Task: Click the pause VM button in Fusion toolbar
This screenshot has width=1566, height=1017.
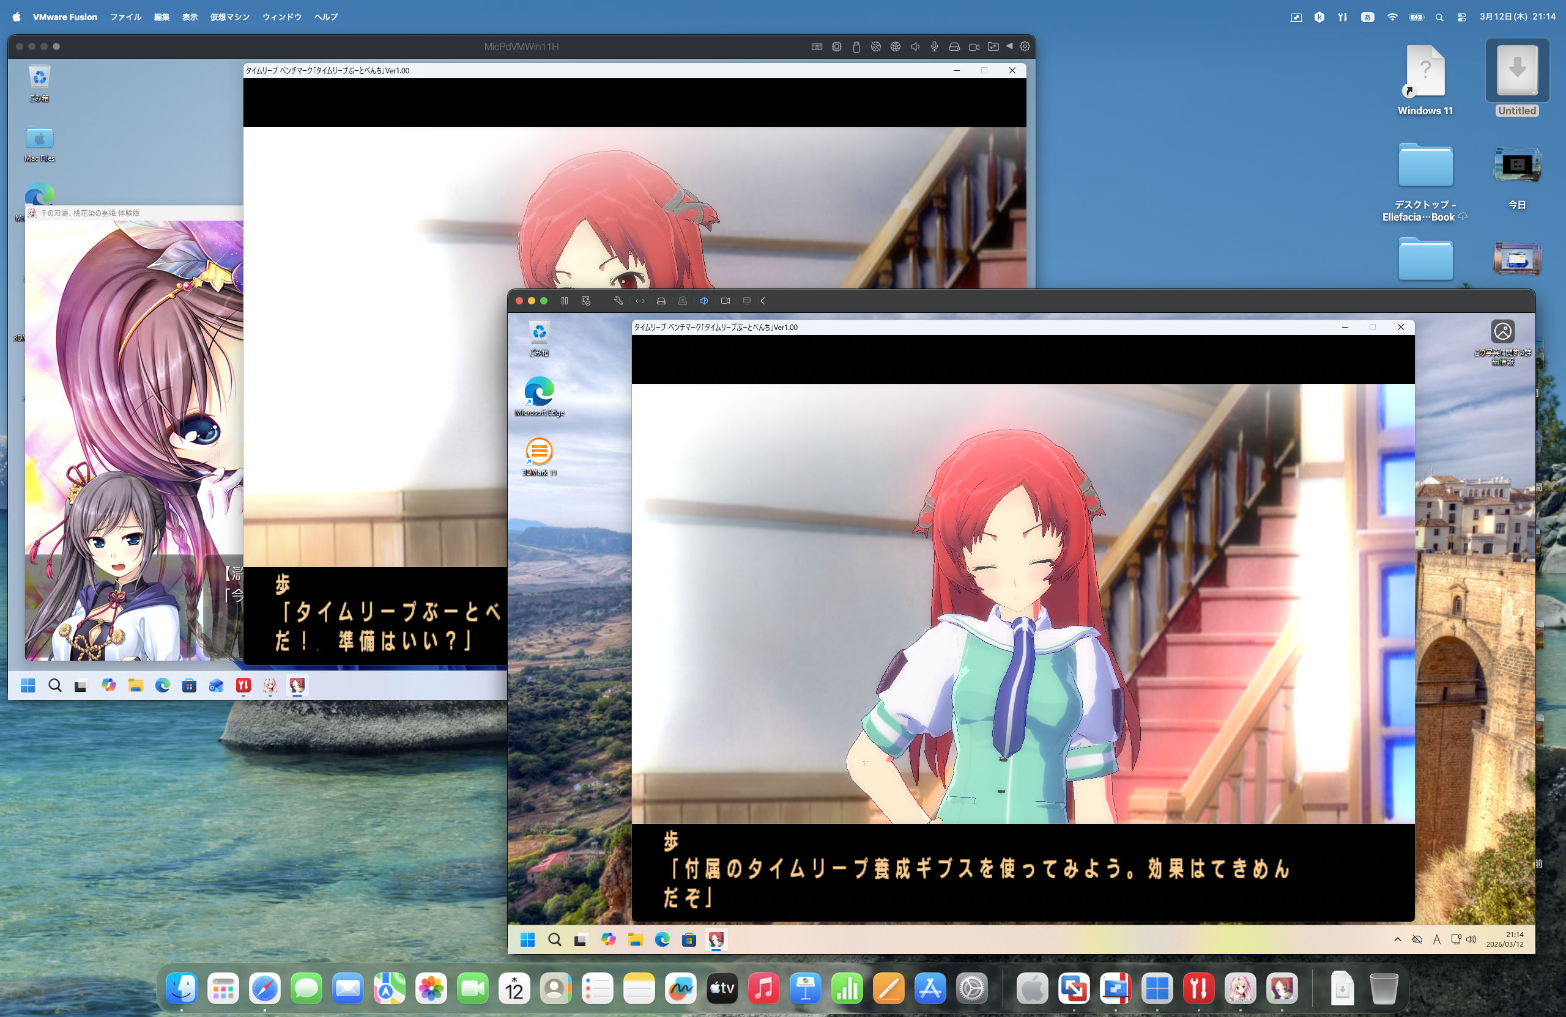Action: [x=564, y=301]
